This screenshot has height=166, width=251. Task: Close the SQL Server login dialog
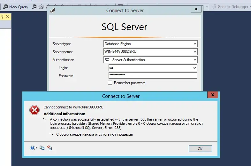click(196, 9)
